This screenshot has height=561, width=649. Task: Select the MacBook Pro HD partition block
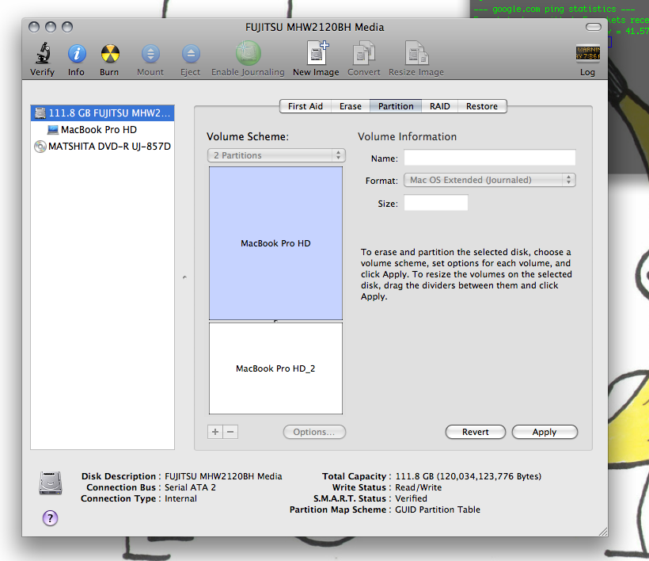275,243
